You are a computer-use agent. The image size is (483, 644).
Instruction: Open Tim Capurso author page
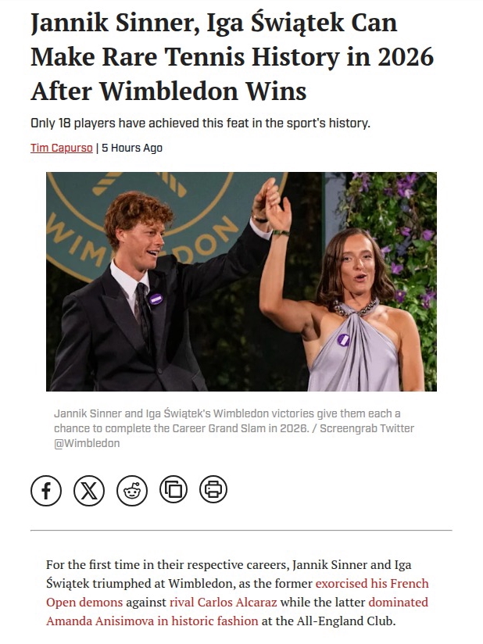tap(62, 148)
